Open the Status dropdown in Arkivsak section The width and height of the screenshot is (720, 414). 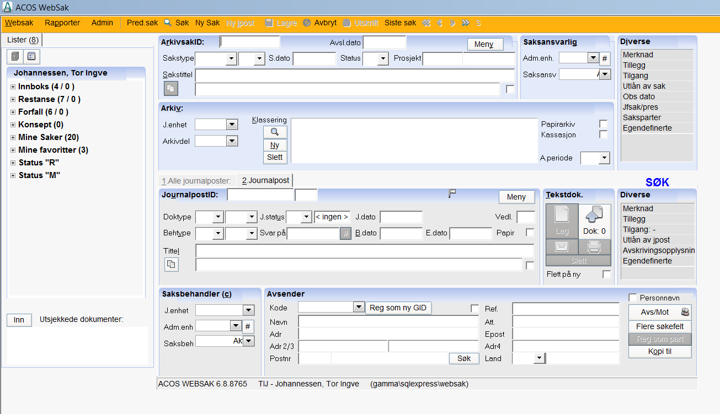(382, 58)
